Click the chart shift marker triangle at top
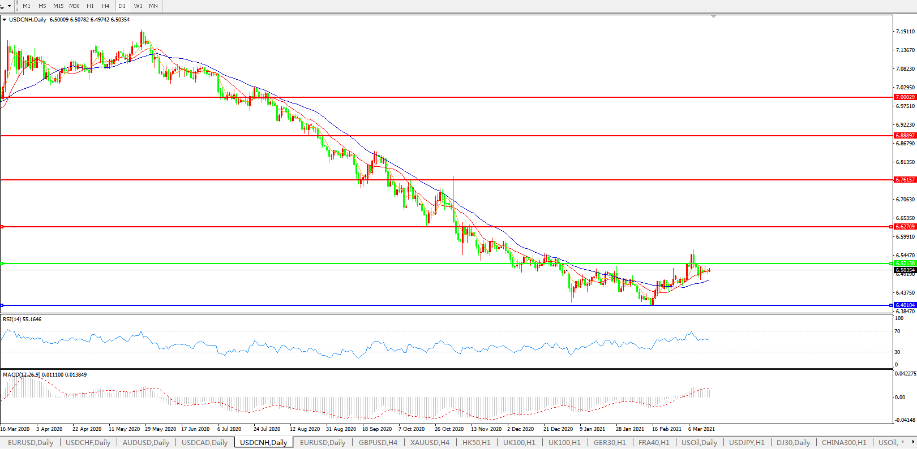Viewport: 917px width, 449px height. click(x=713, y=17)
